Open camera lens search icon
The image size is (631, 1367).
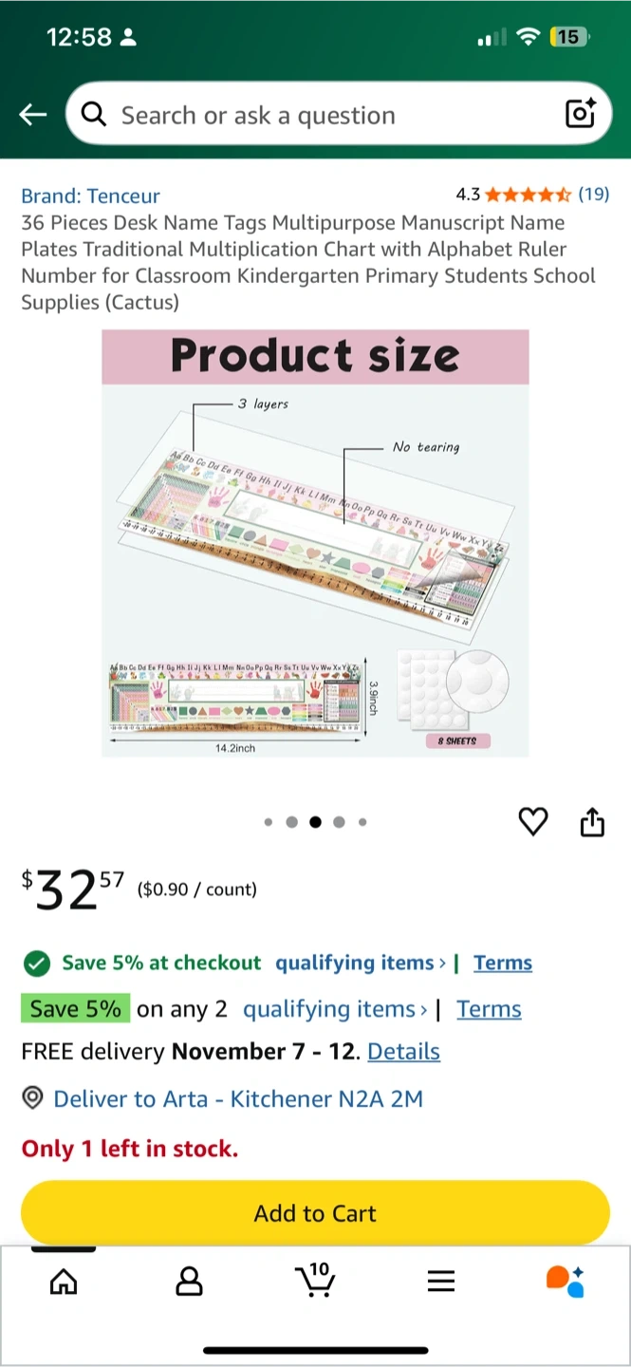click(580, 114)
